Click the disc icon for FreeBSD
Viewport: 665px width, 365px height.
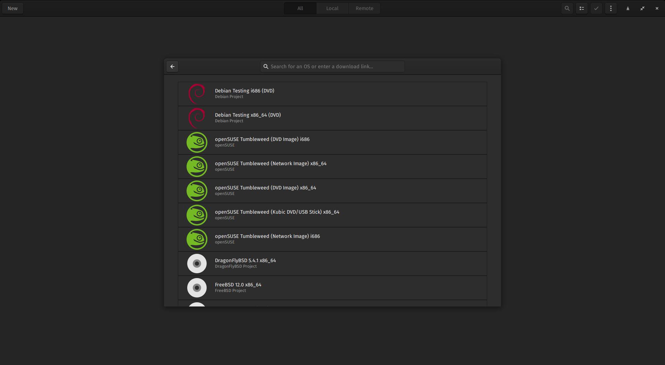[x=197, y=288]
